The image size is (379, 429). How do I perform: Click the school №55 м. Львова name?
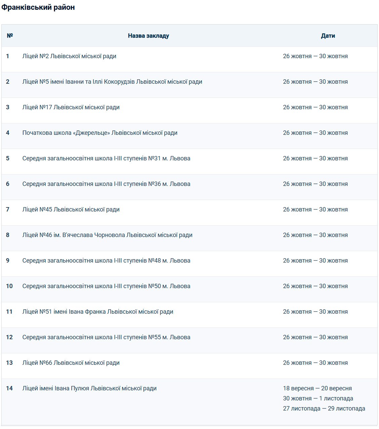click(x=106, y=337)
